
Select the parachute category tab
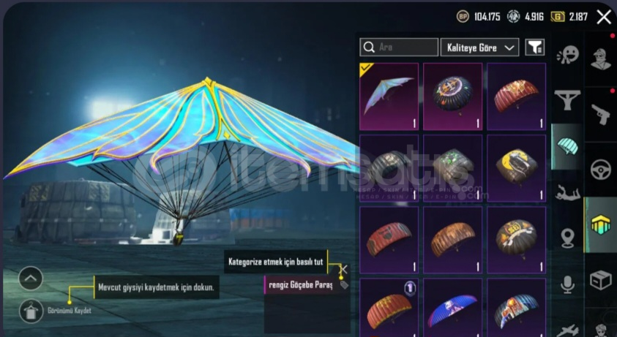pyautogui.click(x=567, y=146)
